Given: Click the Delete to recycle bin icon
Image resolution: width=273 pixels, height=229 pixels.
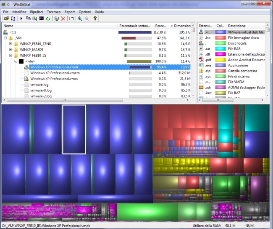Looking at the screenshot, I should point(56,19).
